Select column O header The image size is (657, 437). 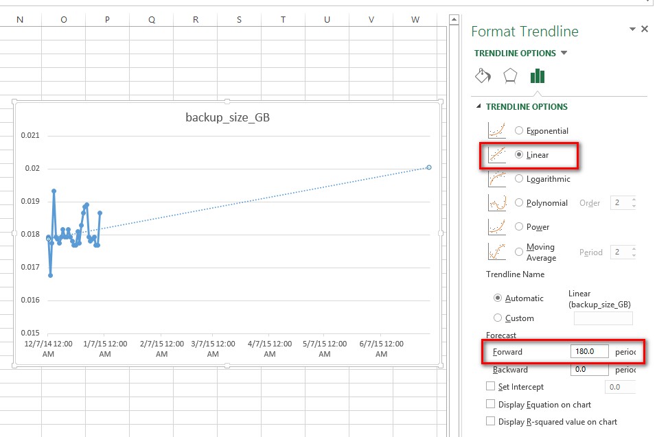63,20
